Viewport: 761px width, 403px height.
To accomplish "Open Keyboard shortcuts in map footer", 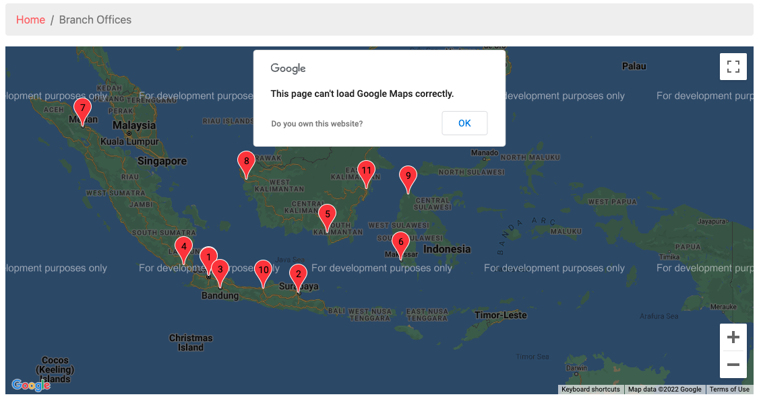I will point(590,390).
